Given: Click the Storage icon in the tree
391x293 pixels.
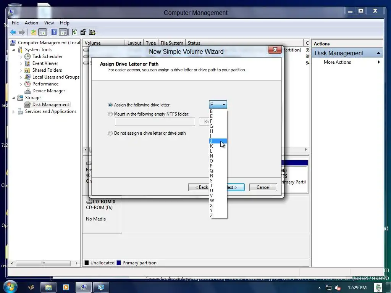Looking at the screenshot, I should (20, 98).
